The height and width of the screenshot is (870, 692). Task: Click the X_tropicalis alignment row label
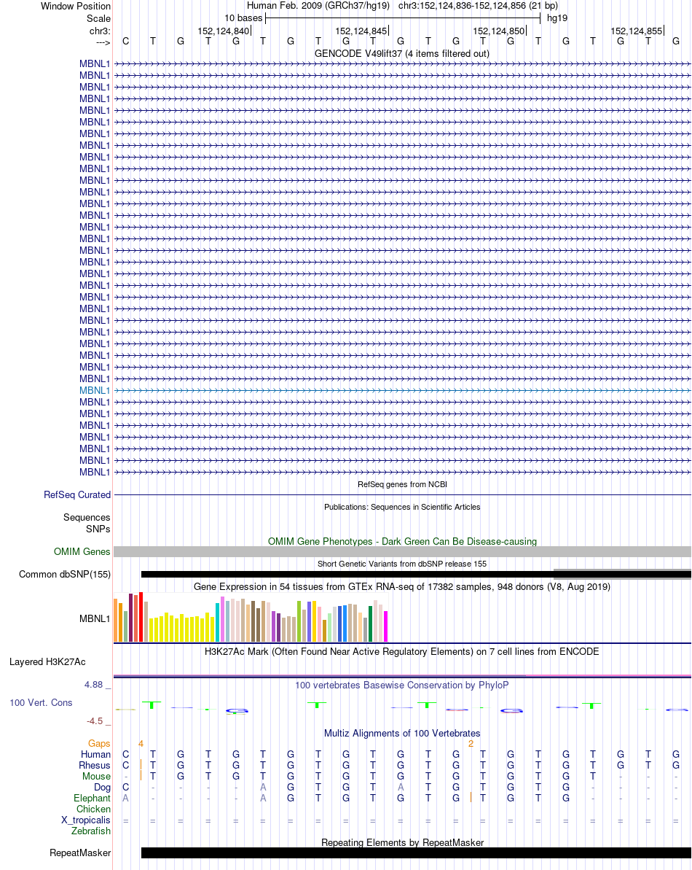pos(86,820)
